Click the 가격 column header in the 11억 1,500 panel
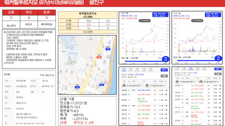Viewport: 225px width, 126px height. [x=198, y=78]
